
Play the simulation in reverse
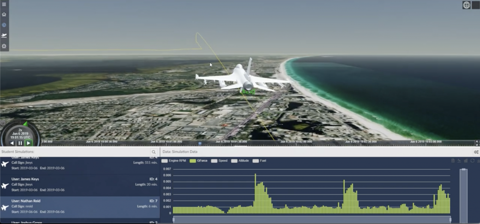(12, 143)
